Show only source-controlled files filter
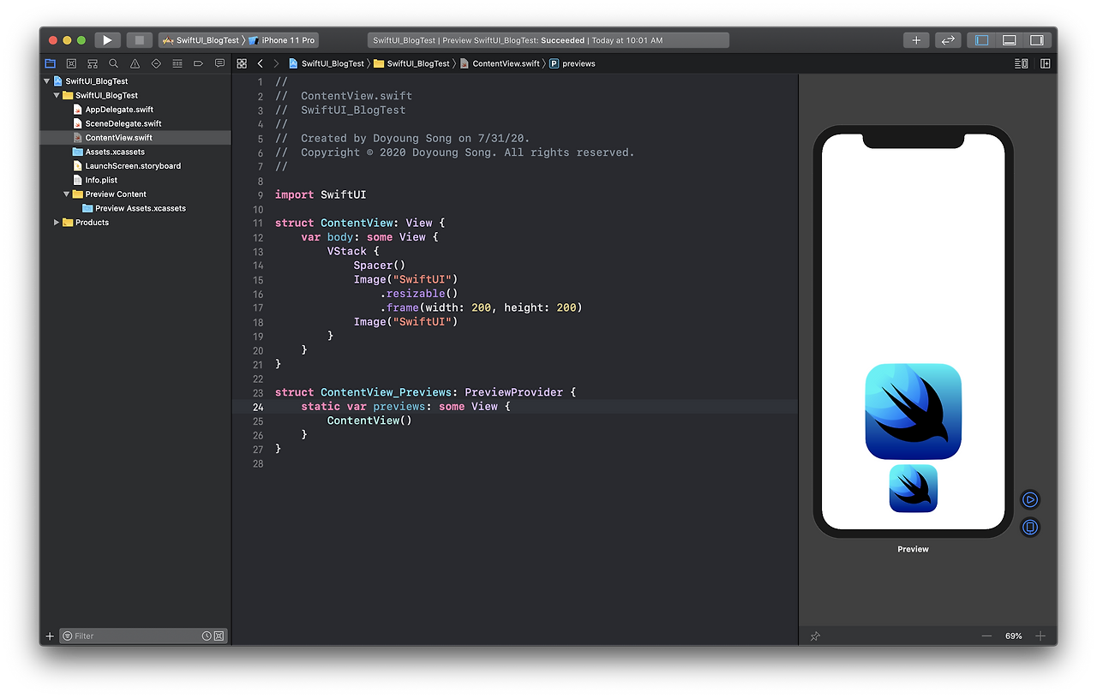 click(x=219, y=636)
